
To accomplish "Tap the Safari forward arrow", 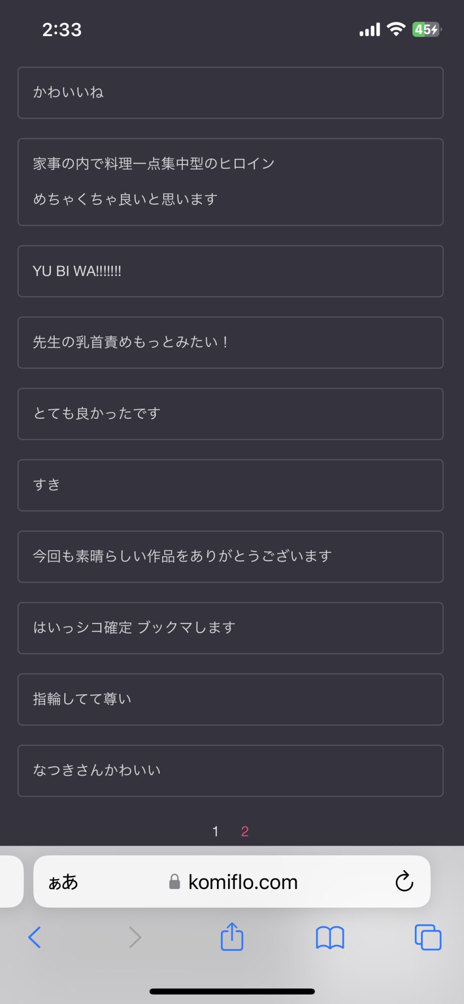I will 135,937.
